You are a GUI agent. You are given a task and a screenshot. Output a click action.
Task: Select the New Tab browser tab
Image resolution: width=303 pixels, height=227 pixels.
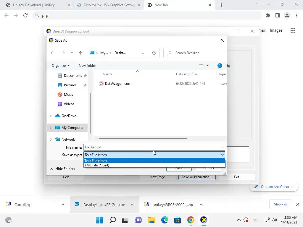click(161, 5)
